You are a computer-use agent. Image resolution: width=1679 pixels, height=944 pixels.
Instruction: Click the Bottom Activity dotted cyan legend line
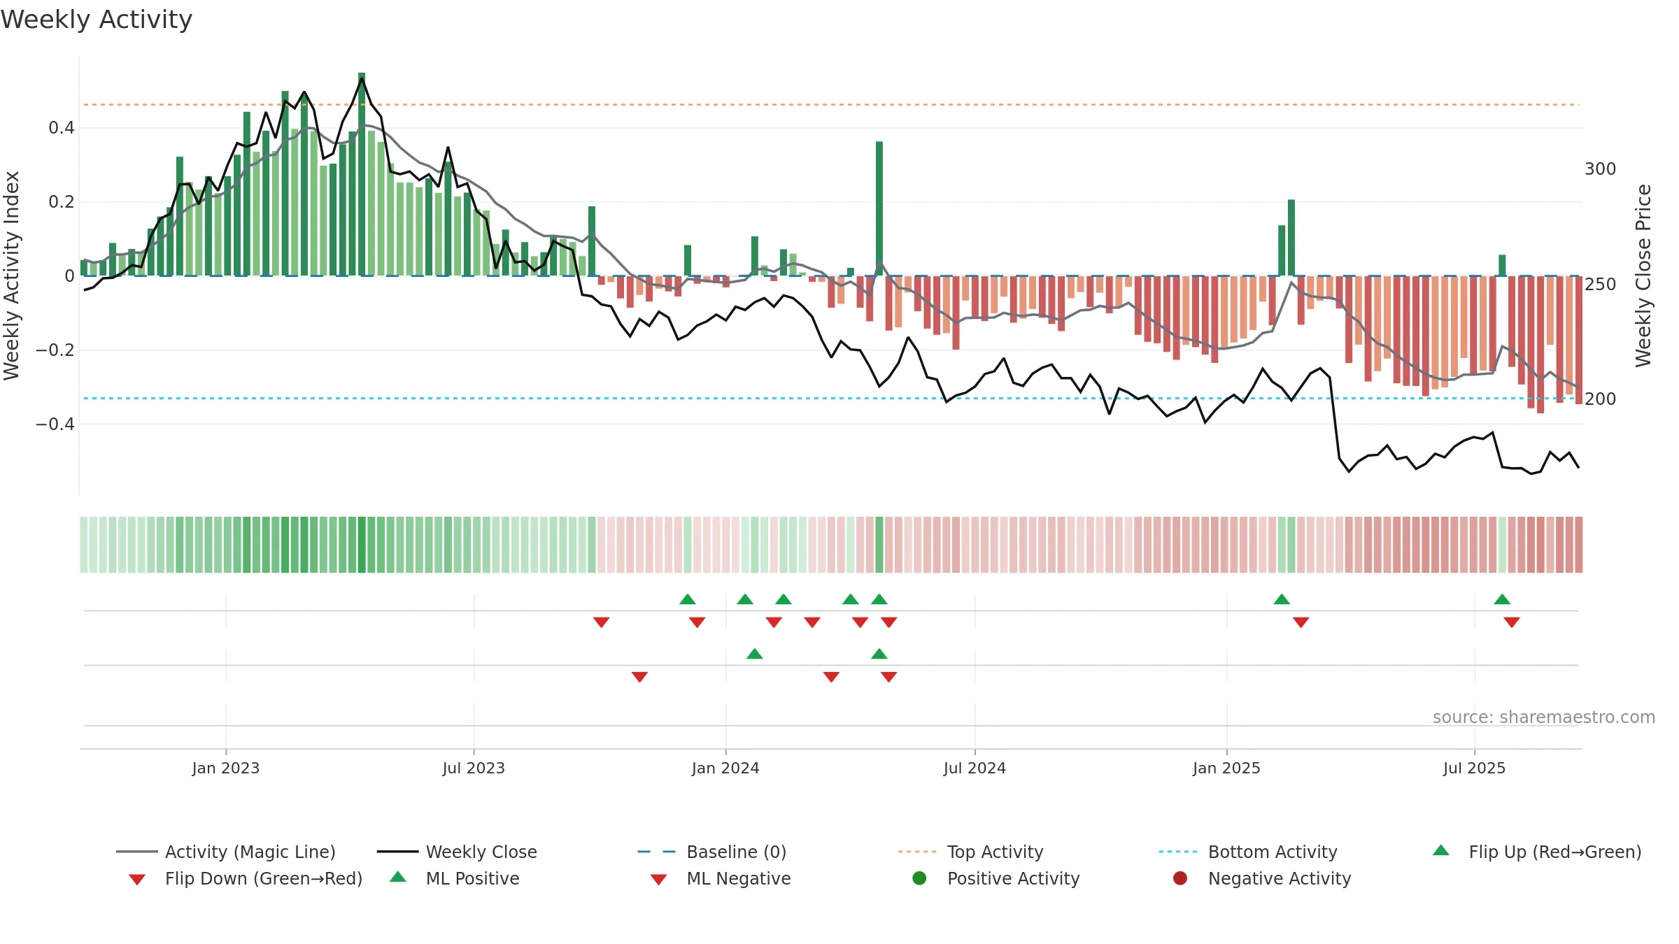[1178, 852]
